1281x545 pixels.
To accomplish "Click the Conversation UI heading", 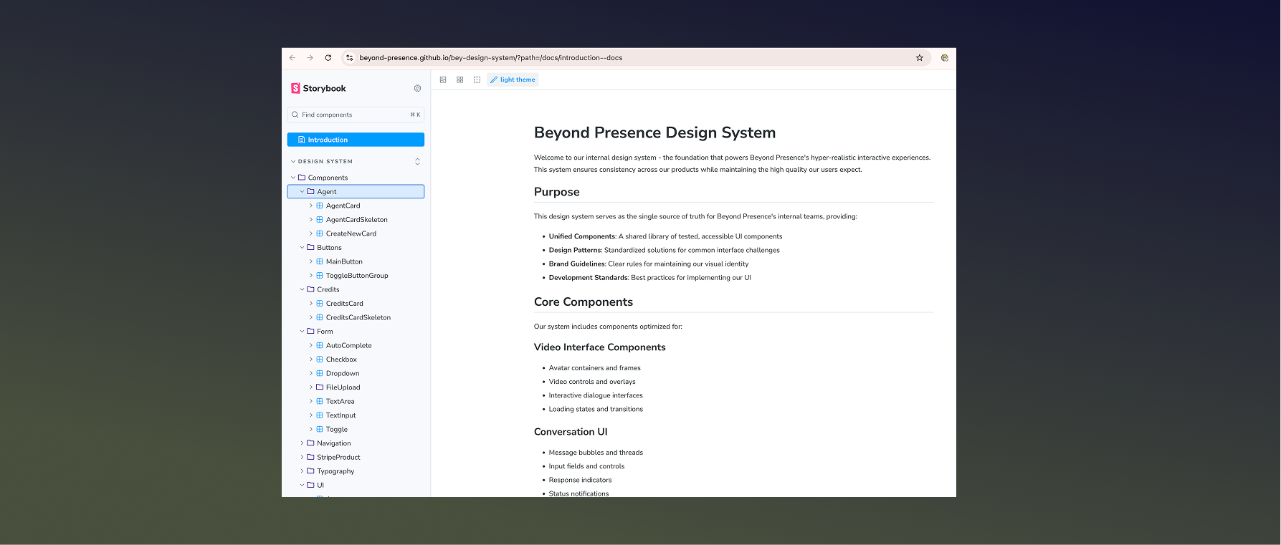I will (571, 432).
